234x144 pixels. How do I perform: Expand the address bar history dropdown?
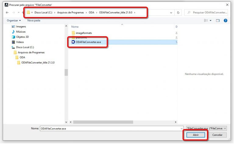[x=171, y=12]
